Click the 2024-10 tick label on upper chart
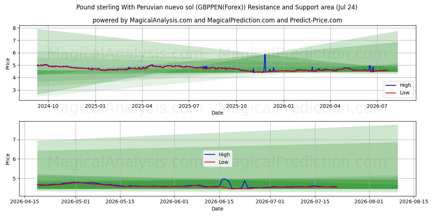The height and width of the screenshot is (217, 434). (x=48, y=106)
